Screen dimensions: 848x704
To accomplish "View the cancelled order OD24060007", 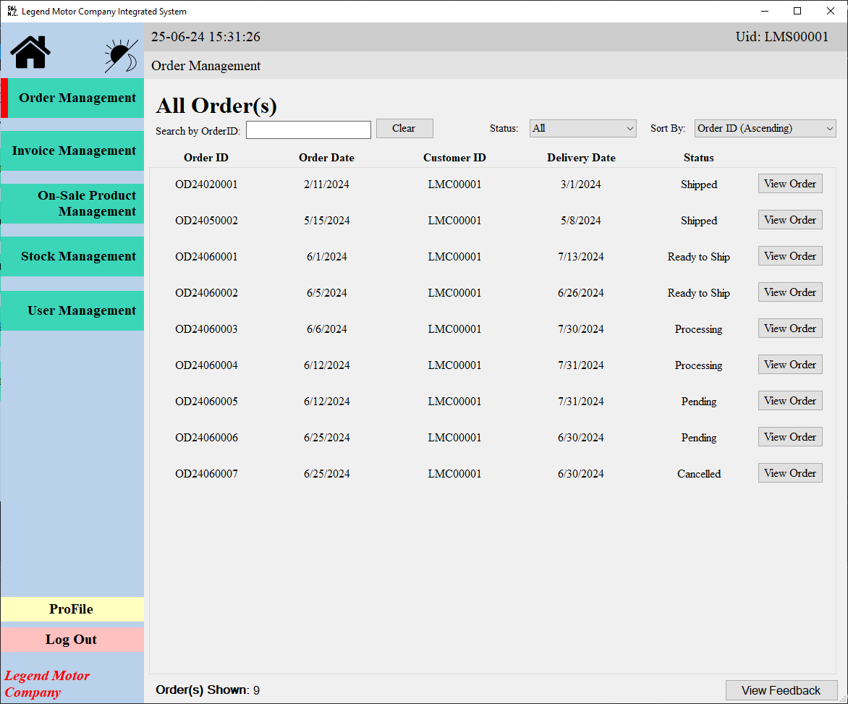I will tap(790, 472).
